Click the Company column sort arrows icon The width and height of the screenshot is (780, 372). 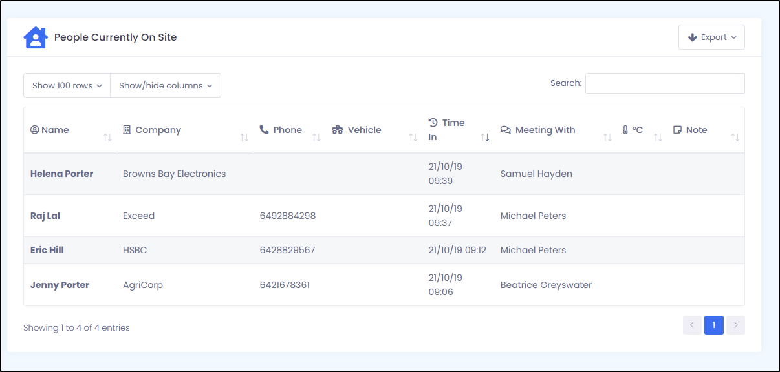click(244, 138)
